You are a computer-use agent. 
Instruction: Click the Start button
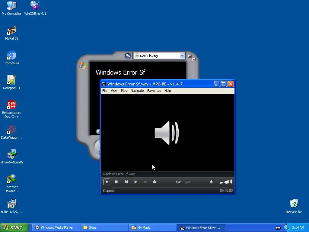coord(14,227)
